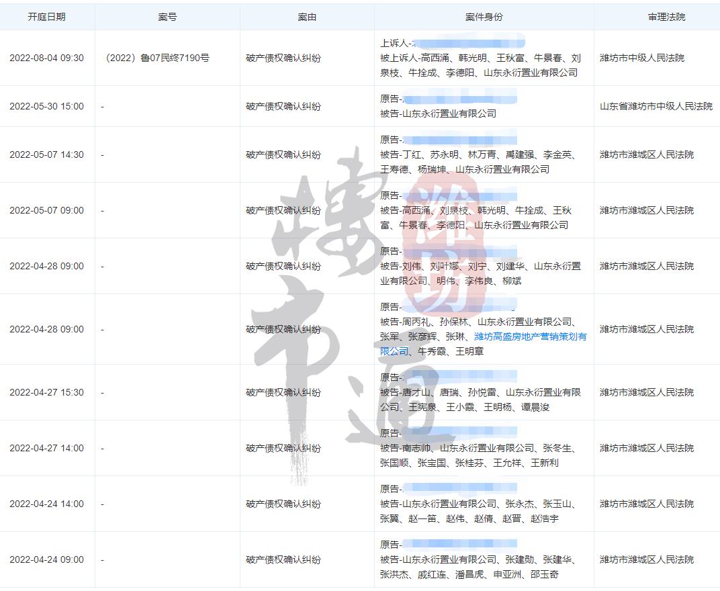Click the 开庭日期 column header
Screen dimensions: 720x591
click(x=46, y=17)
